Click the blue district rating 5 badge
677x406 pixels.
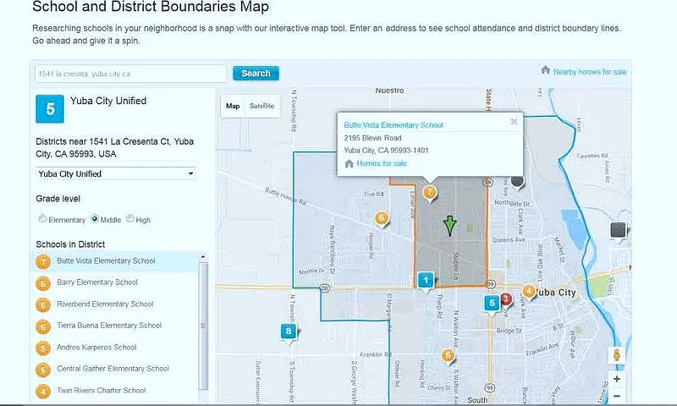pyautogui.click(x=50, y=109)
